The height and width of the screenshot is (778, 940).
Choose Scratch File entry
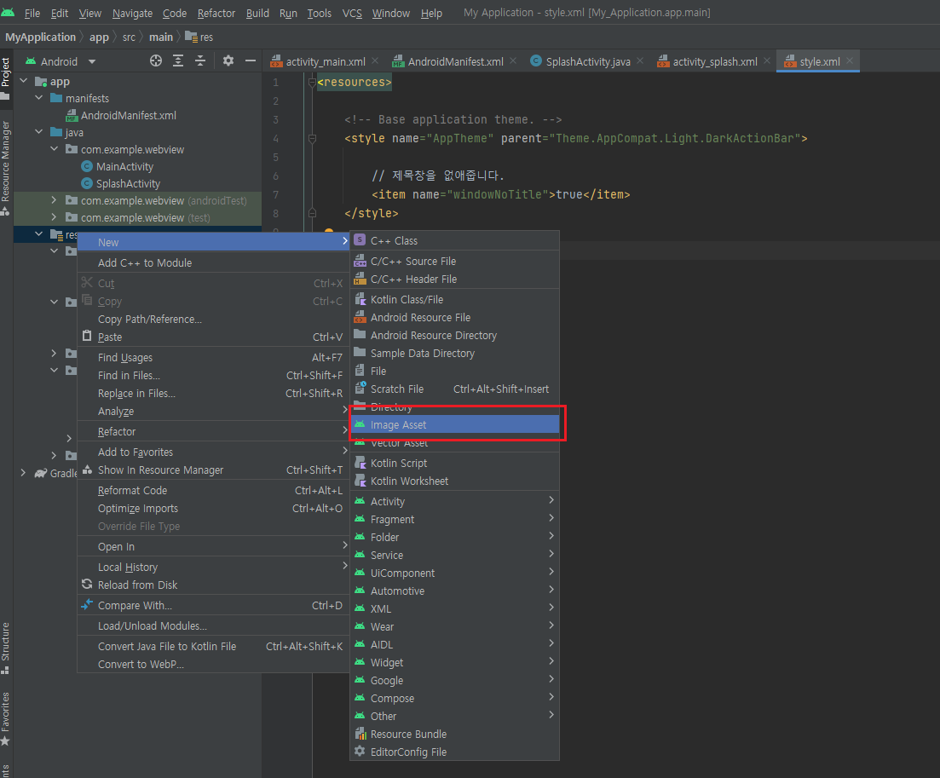tap(454, 389)
